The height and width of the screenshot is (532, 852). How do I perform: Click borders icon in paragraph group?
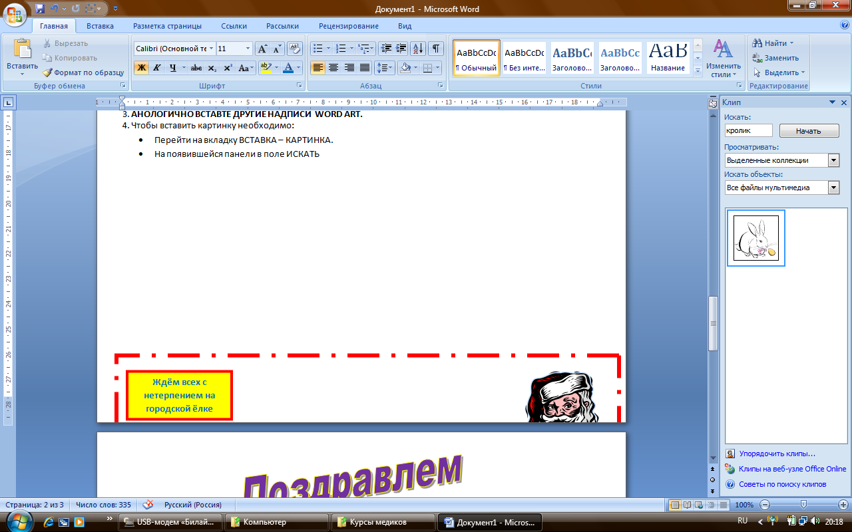click(x=427, y=68)
